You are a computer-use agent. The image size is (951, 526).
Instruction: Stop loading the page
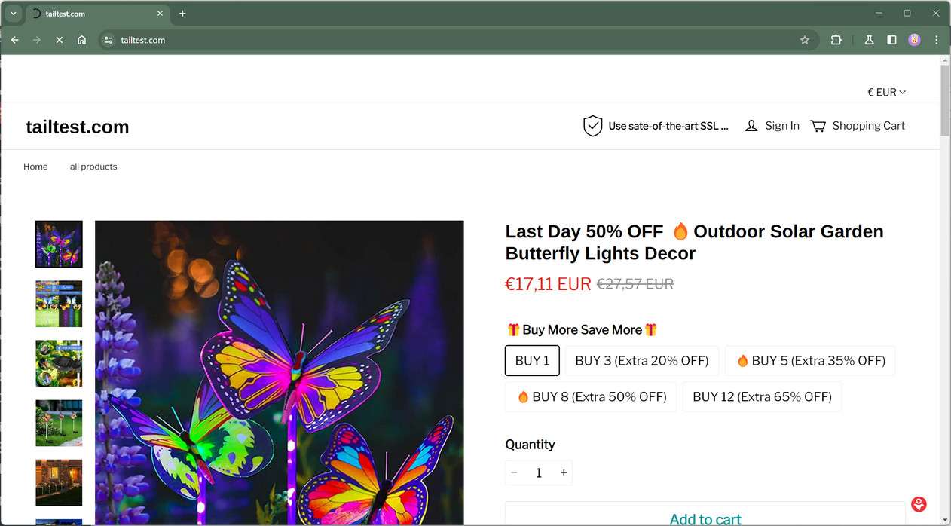coord(59,40)
